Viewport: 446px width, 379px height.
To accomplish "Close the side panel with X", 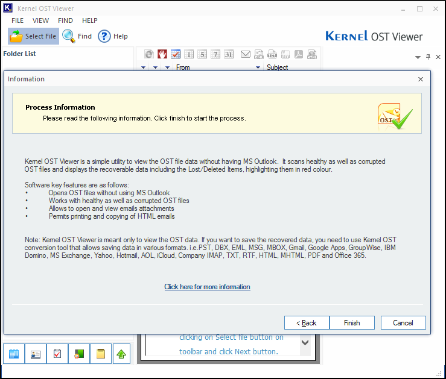I will [x=438, y=57].
